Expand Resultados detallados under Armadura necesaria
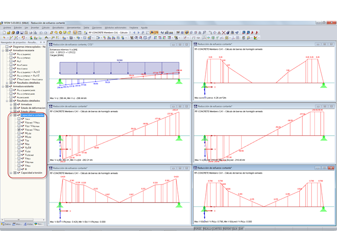Viewport: 337px width, 252px height. [x=7, y=83]
